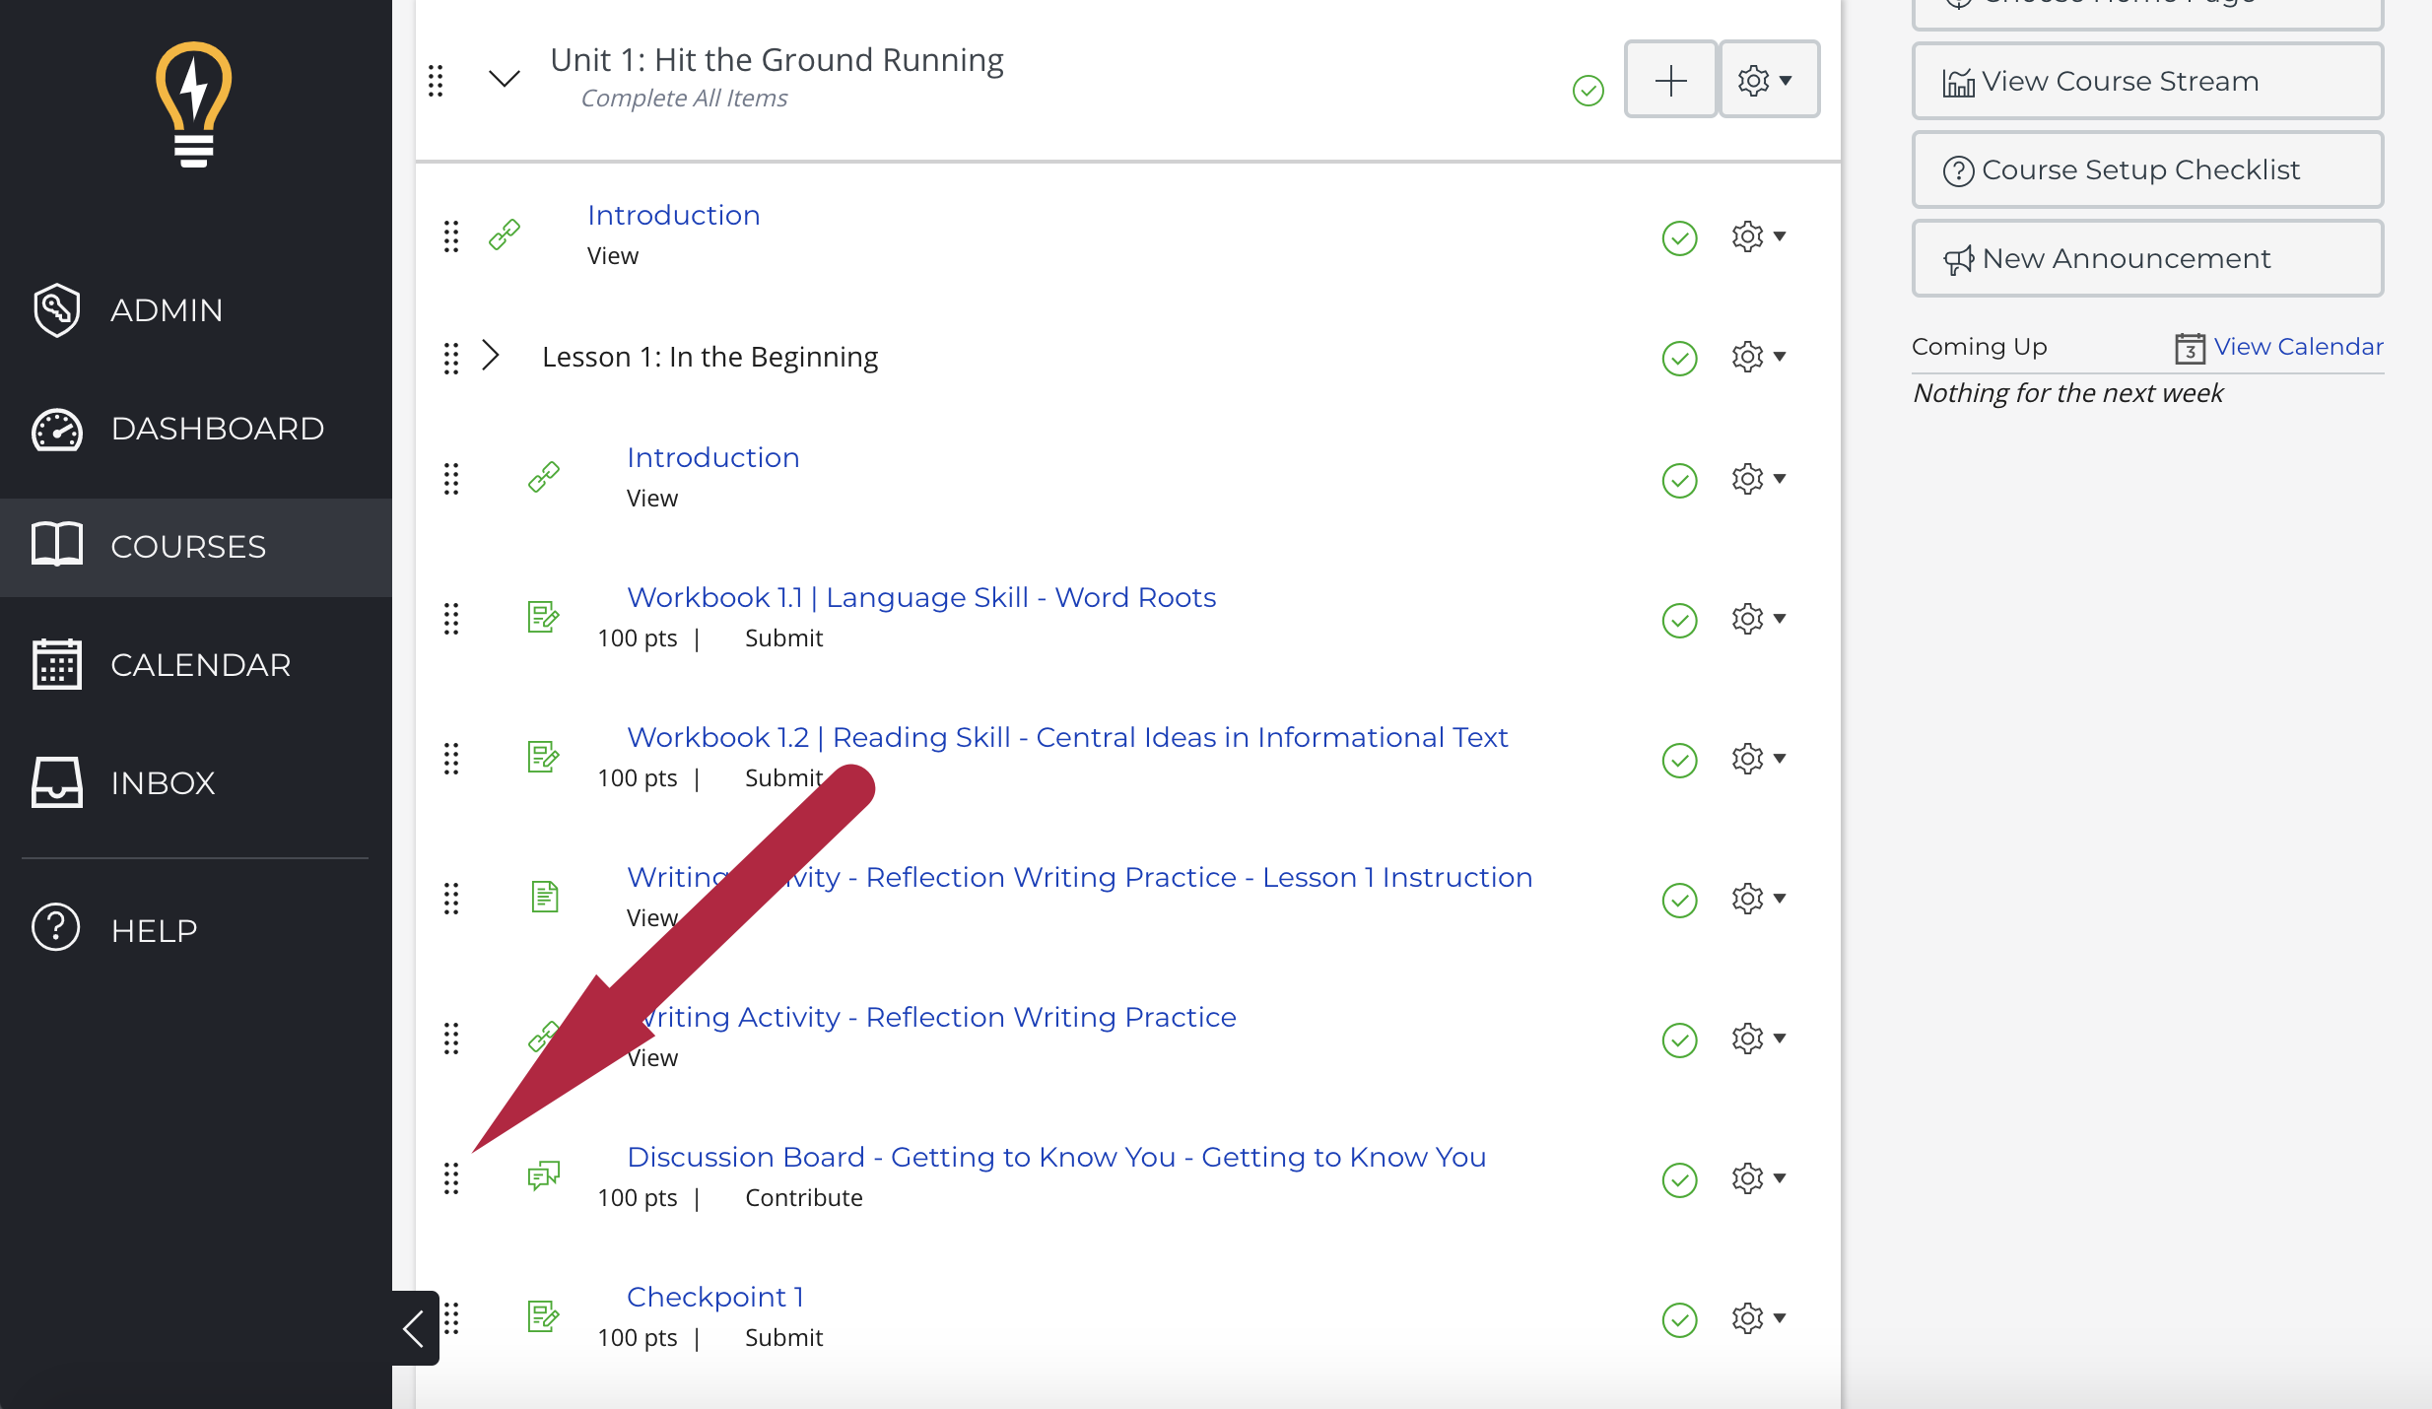Viewport: 2432px width, 1409px height.
Task: Open settings gear for Reflection Writing Practice link
Action: click(x=1759, y=1039)
